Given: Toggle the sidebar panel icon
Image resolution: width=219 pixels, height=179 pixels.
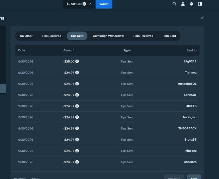Looking at the screenshot, I should 200,4.
